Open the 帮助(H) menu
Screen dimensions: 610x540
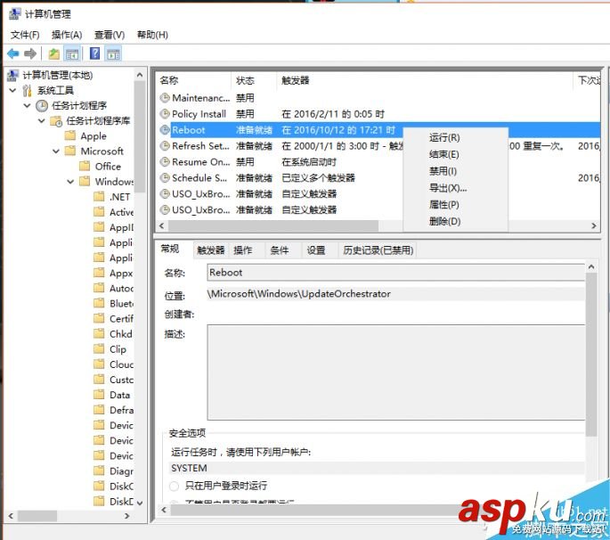[152, 35]
